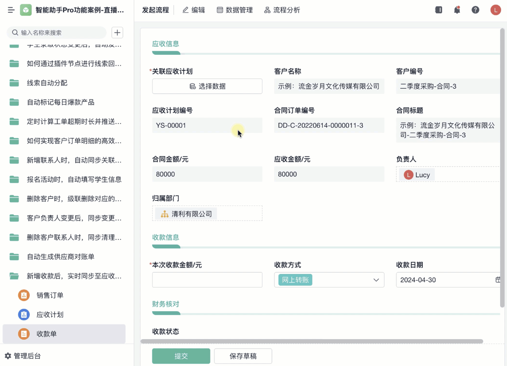Switch to the 流程分析 tab
The width and height of the screenshot is (507, 366).
tap(282, 10)
